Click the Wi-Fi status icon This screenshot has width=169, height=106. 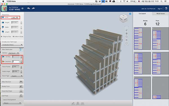coord(124,1)
